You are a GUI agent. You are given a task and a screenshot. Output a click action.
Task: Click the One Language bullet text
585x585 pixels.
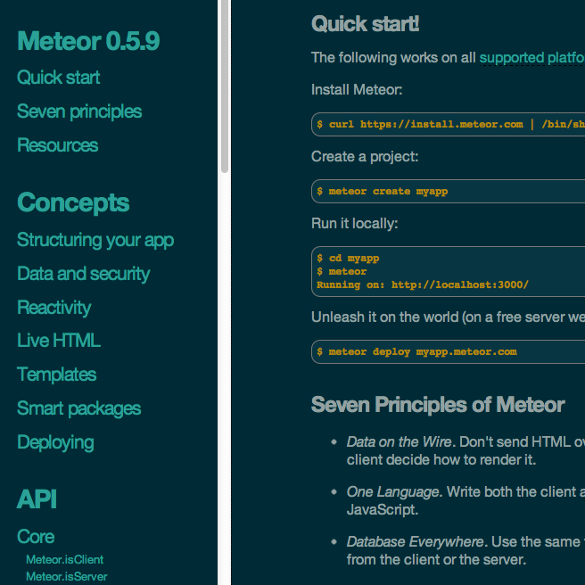[x=466, y=500]
